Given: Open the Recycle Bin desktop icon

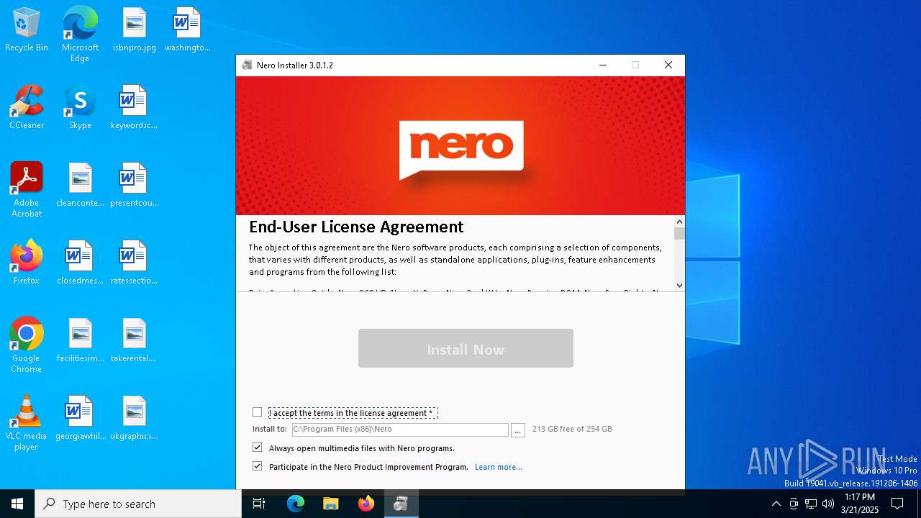Looking at the screenshot, I should [x=27, y=29].
